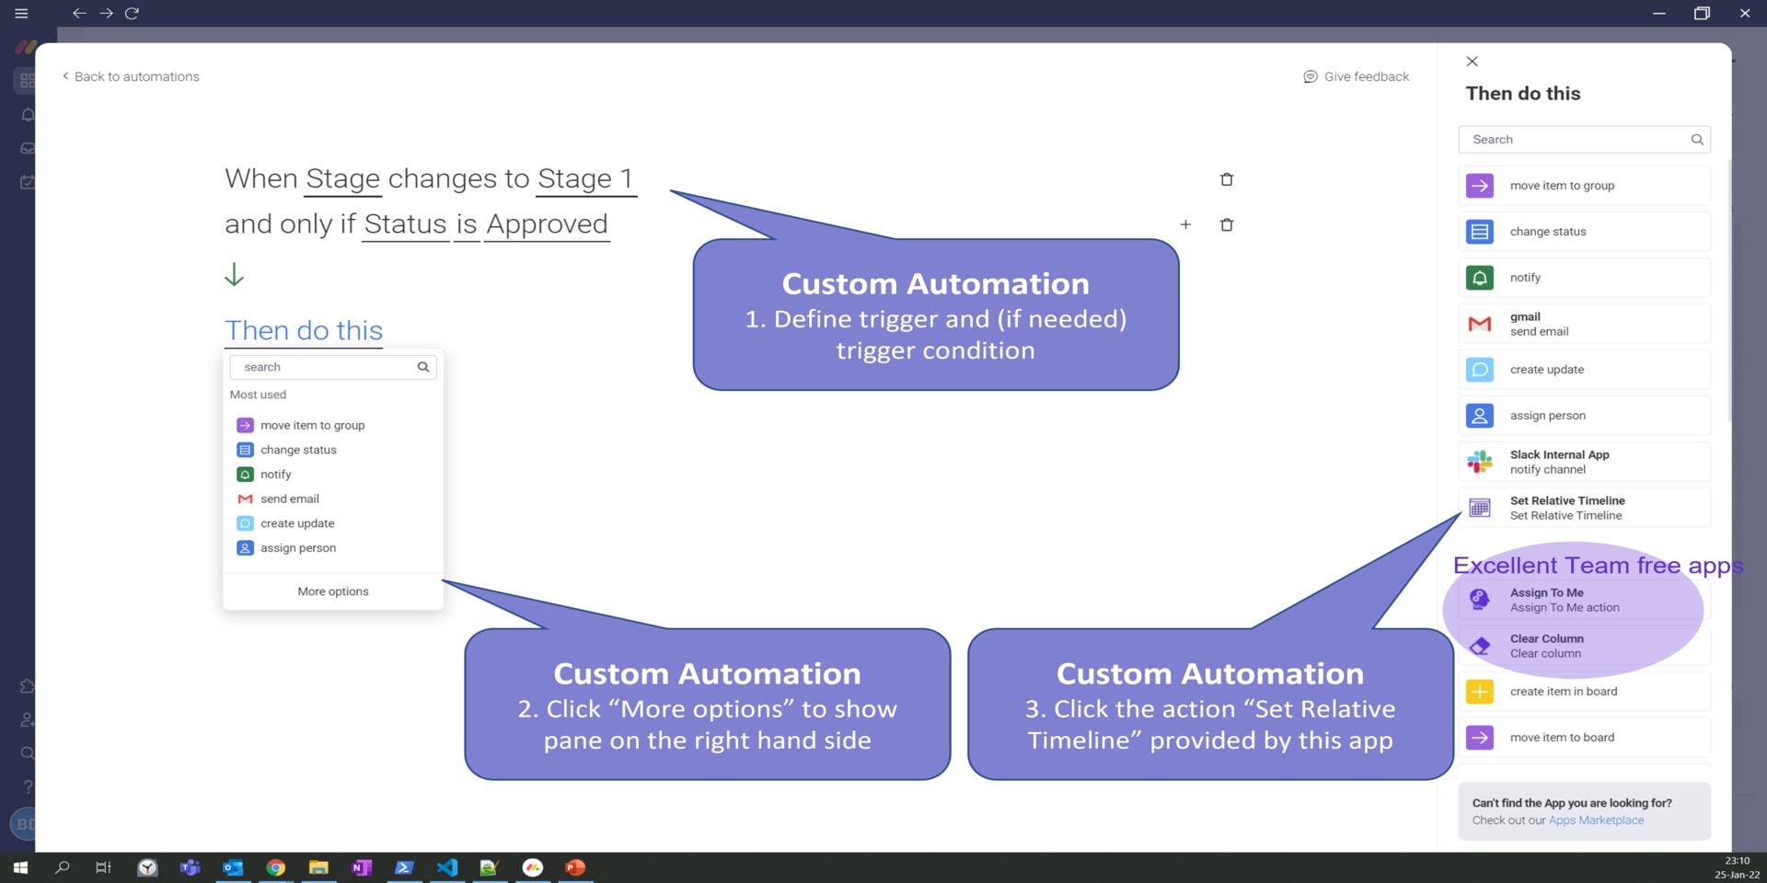Open the help question mark in left sidebar
Image resolution: width=1767 pixels, height=883 pixels.
[28, 786]
